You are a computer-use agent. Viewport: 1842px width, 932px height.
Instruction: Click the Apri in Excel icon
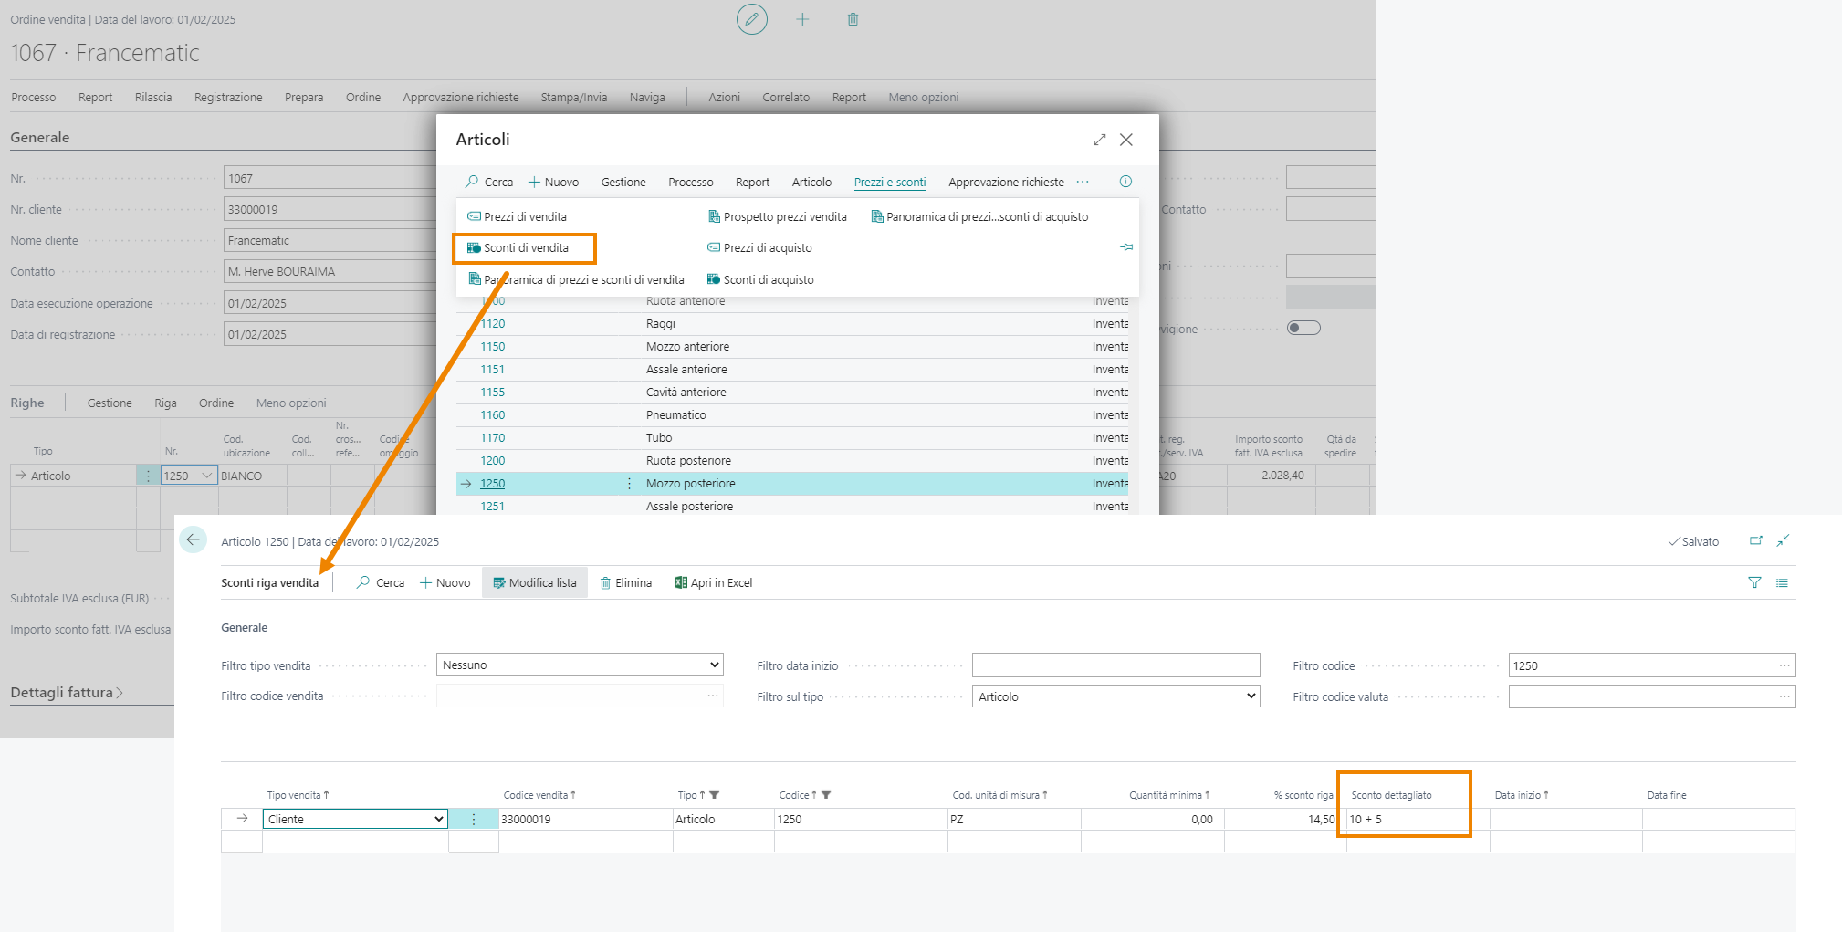click(680, 582)
